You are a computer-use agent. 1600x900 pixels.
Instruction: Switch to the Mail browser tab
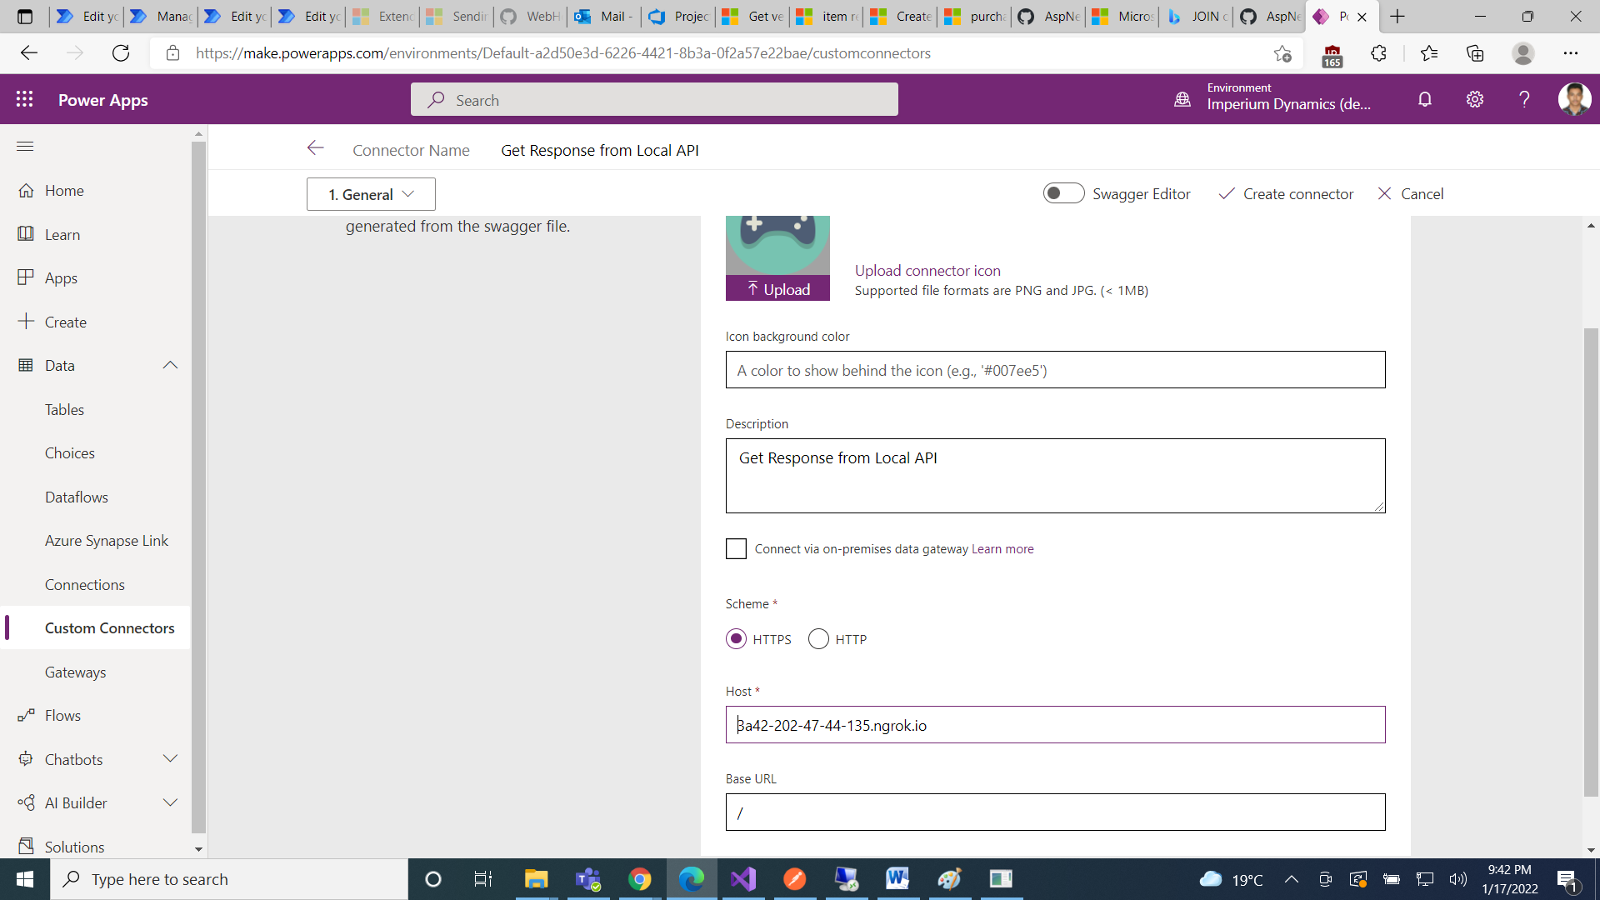point(602,16)
